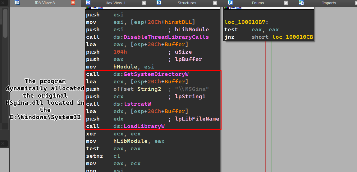Click the Hex View-1 tab icon
This screenshot has height=172, width=357.
coord(88,3)
